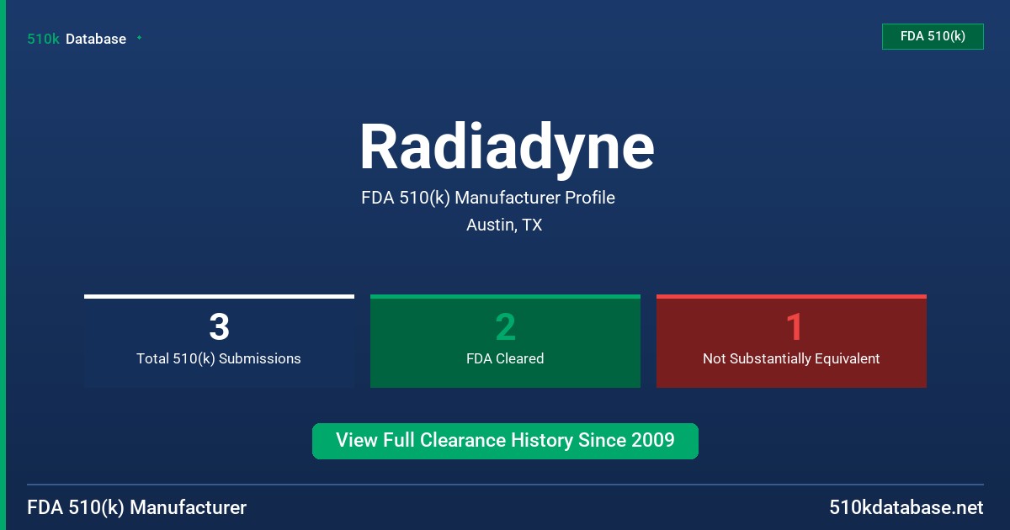Open the Not Substantially Equivalent card
Screen dimensions: 1010x530
pos(791,341)
